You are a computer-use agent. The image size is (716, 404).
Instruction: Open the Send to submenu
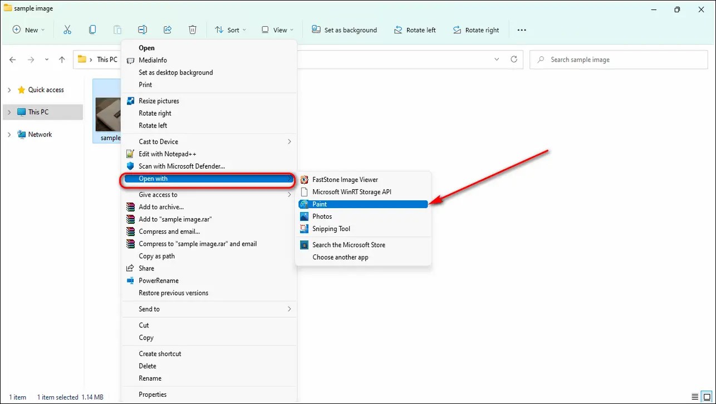[x=208, y=309]
